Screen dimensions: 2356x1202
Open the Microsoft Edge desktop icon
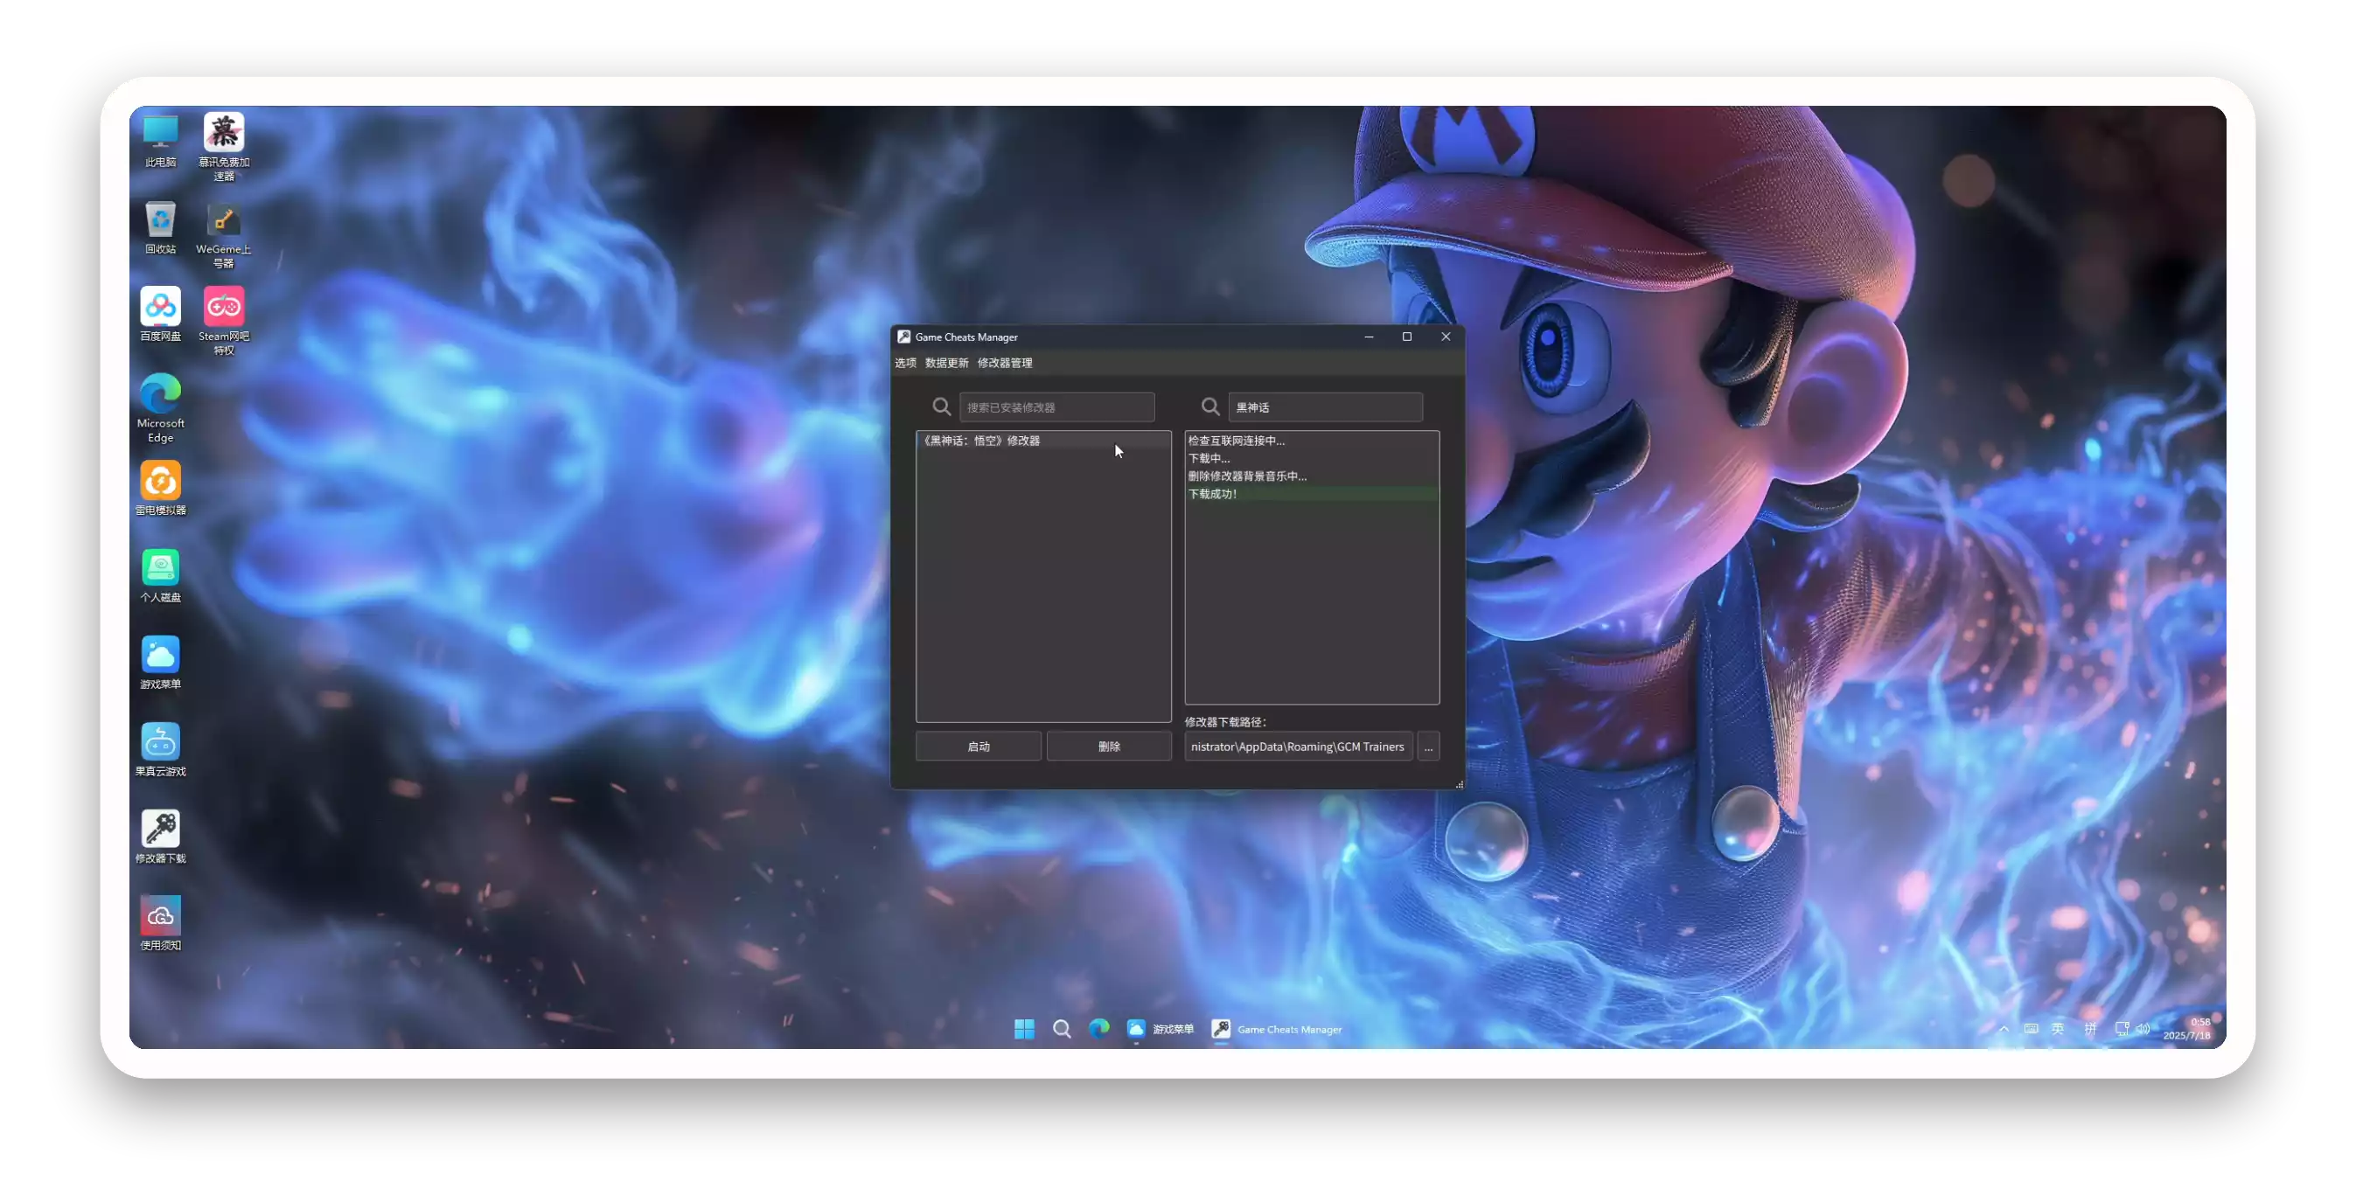point(160,407)
